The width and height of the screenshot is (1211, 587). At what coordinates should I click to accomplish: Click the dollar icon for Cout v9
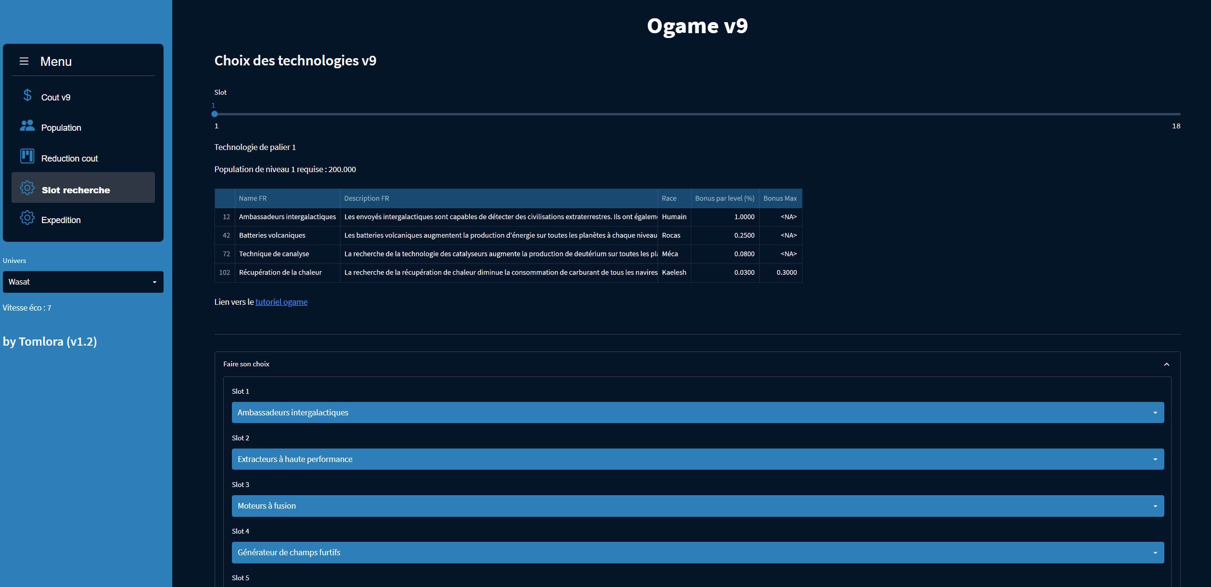point(27,95)
